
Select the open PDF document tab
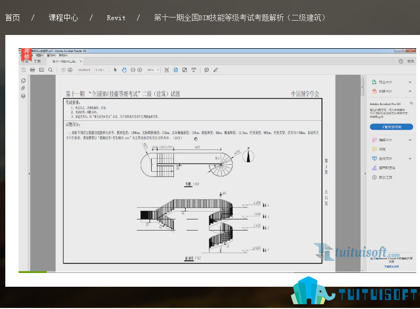pos(65,61)
